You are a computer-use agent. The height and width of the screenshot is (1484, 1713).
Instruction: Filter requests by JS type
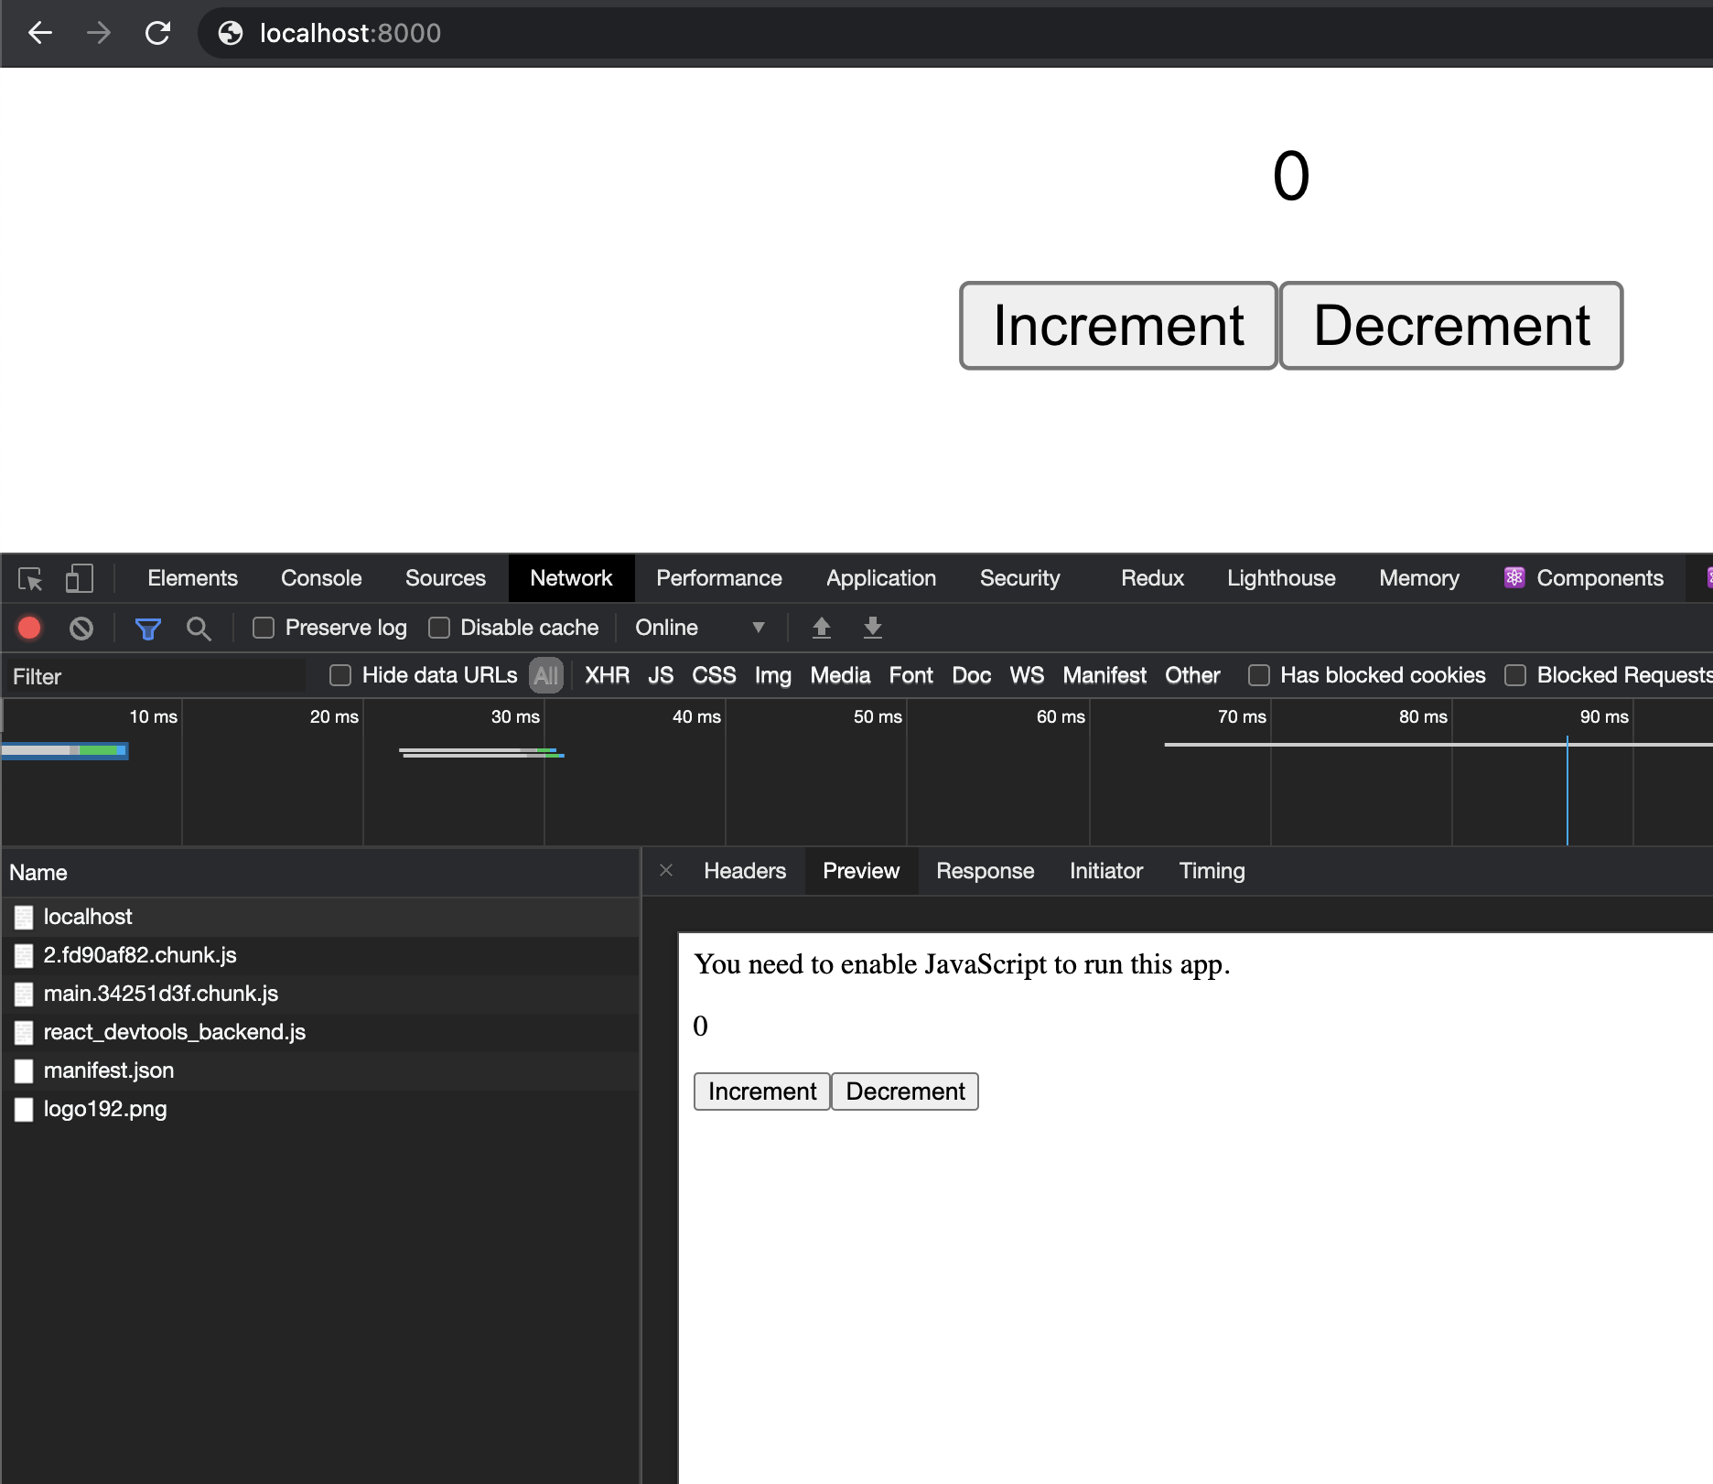coord(661,675)
